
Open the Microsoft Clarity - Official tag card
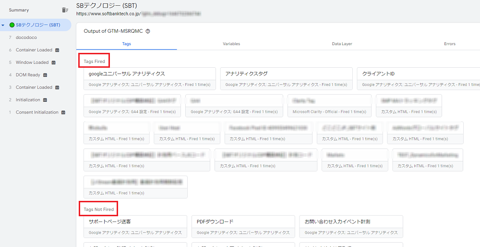point(329,106)
